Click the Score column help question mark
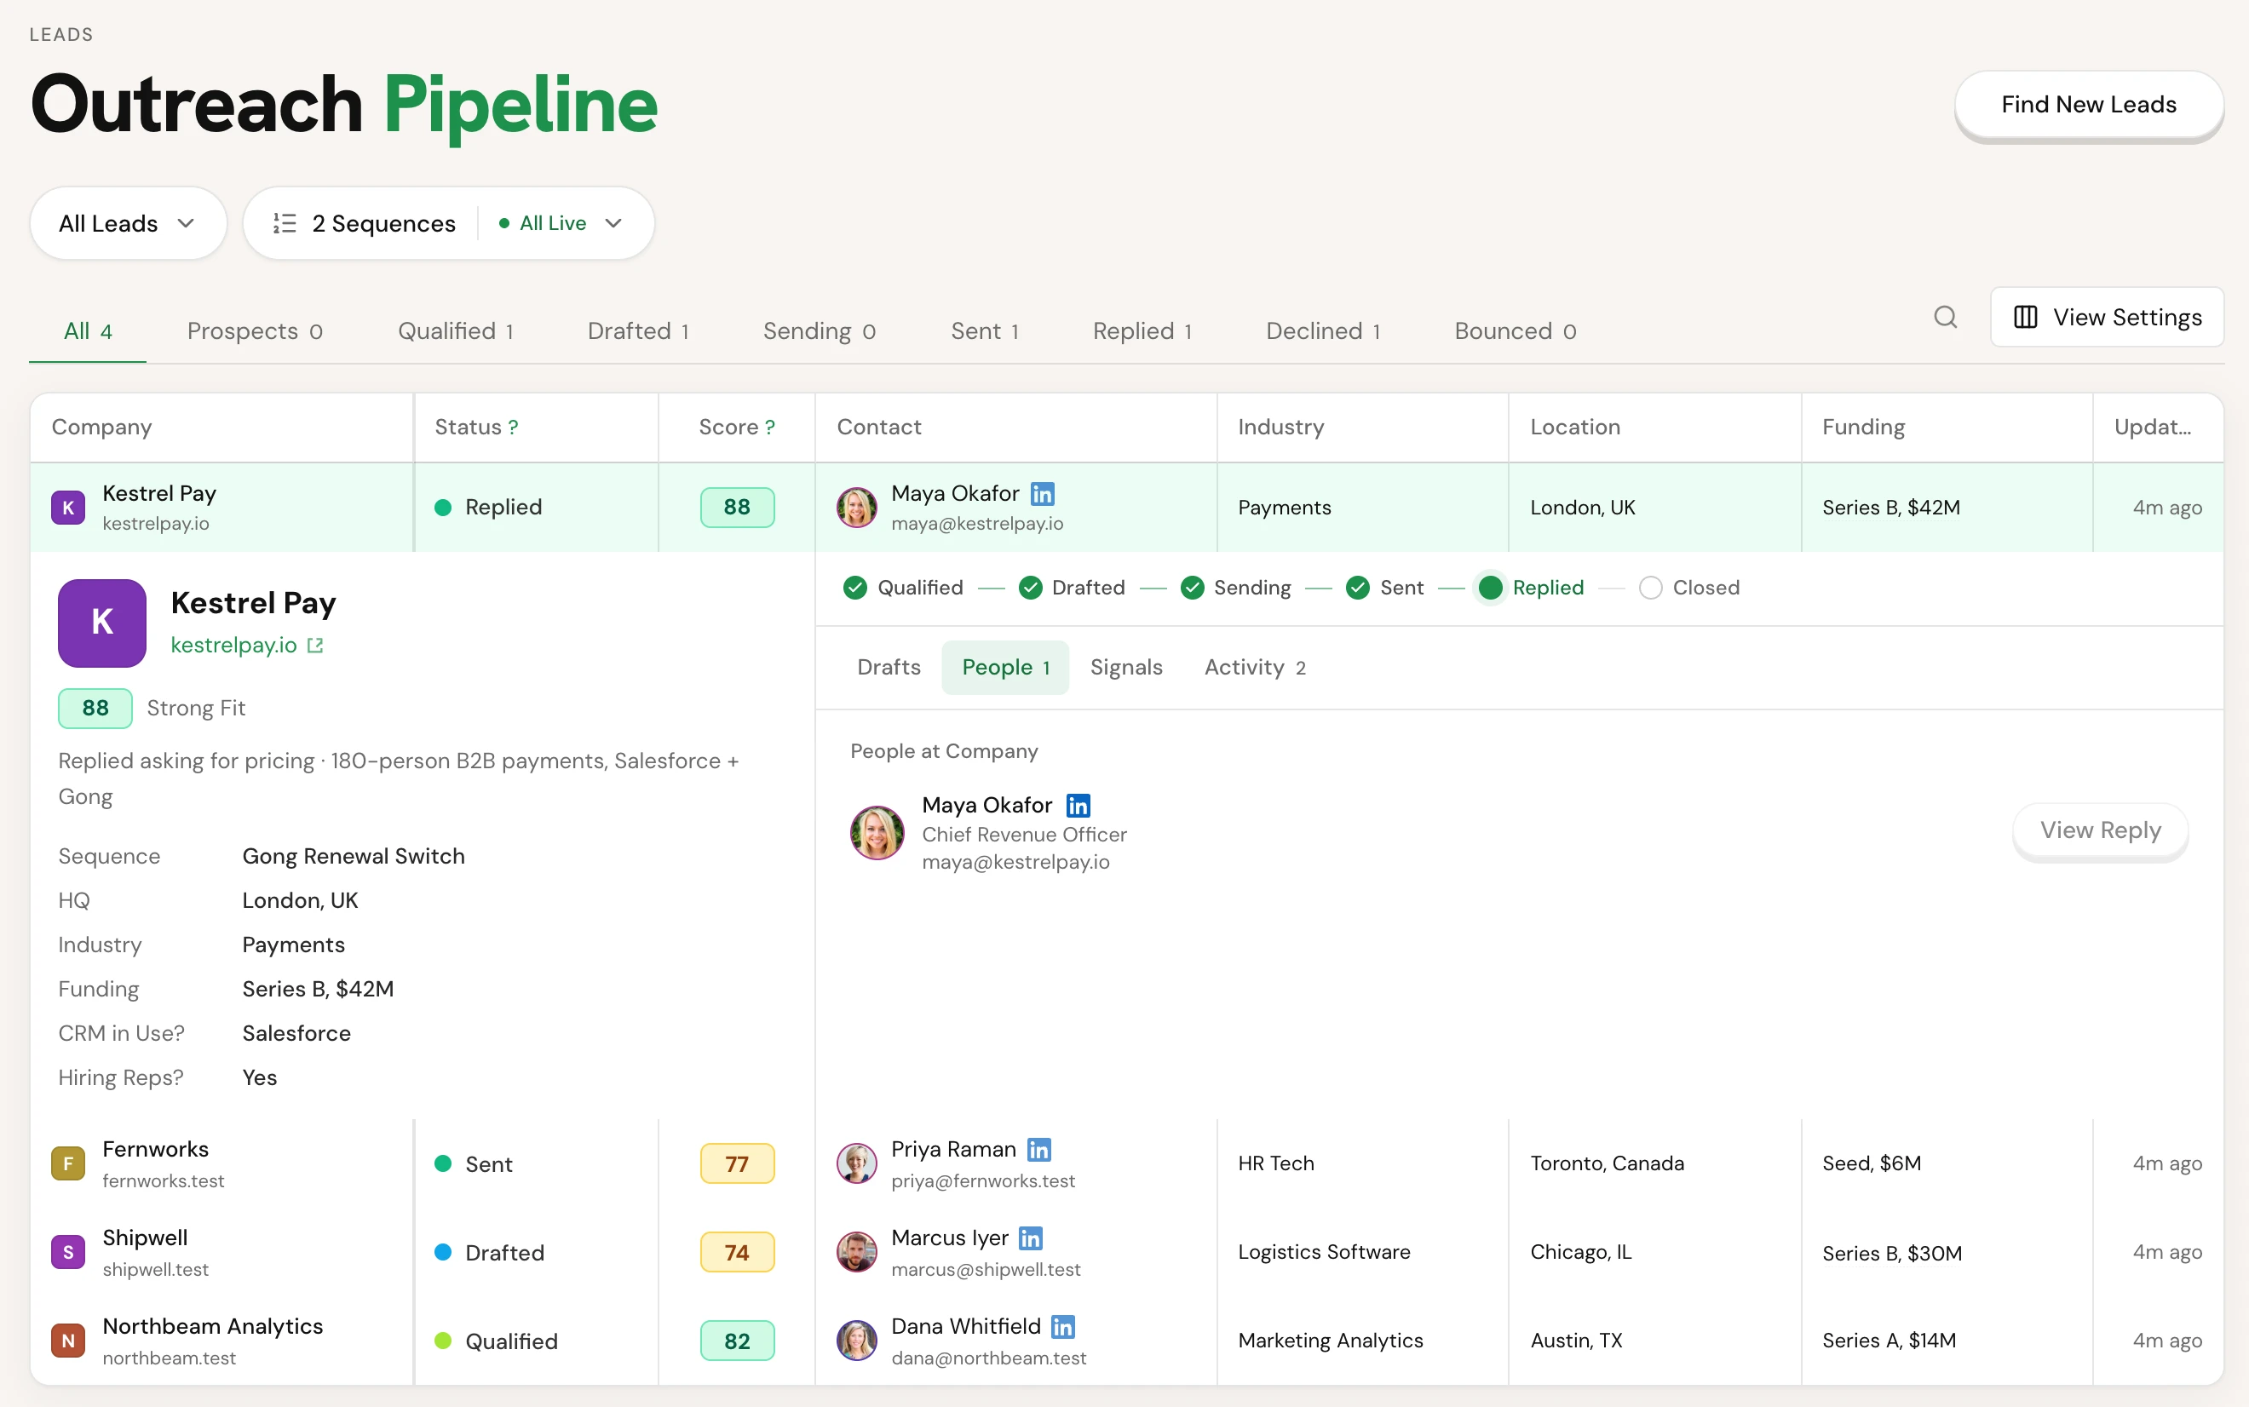The height and width of the screenshot is (1407, 2249). pos(770,428)
